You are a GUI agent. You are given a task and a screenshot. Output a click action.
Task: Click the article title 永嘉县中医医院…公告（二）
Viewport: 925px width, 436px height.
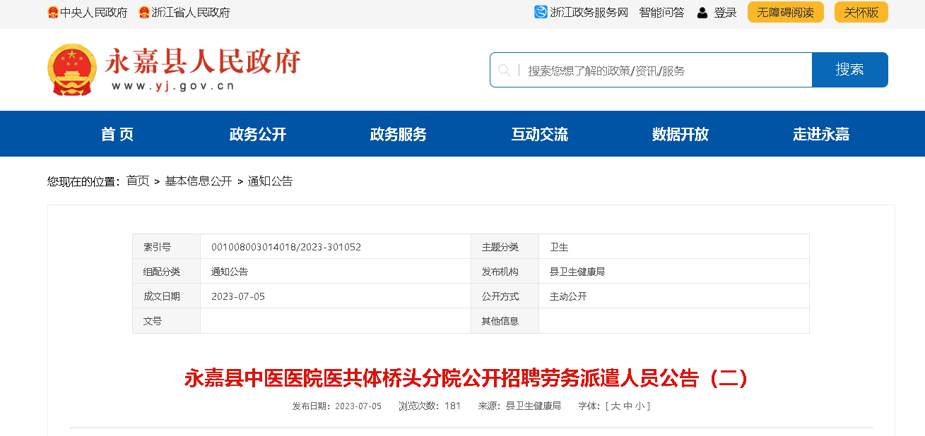(466, 378)
